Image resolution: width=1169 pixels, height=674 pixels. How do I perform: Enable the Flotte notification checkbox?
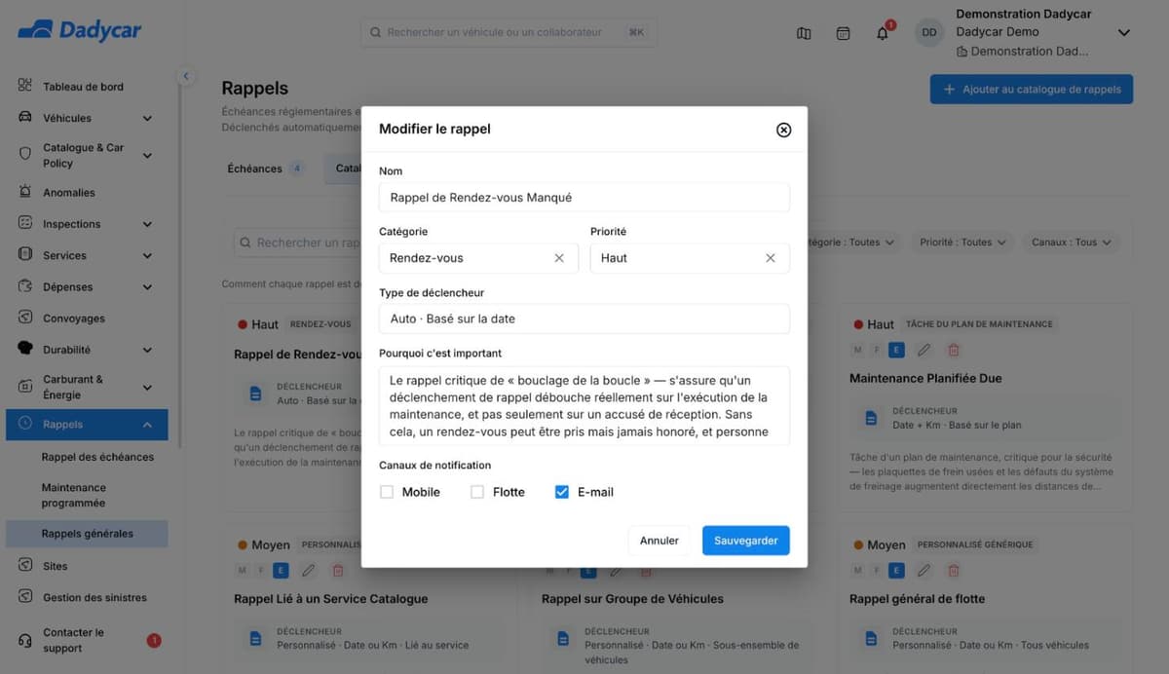pos(477,492)
